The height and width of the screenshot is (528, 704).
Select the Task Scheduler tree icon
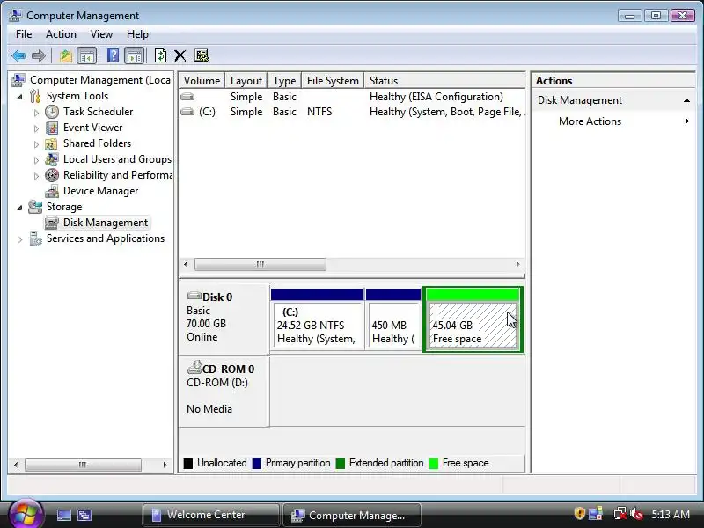pyautogui.click(x=52, y=112)
